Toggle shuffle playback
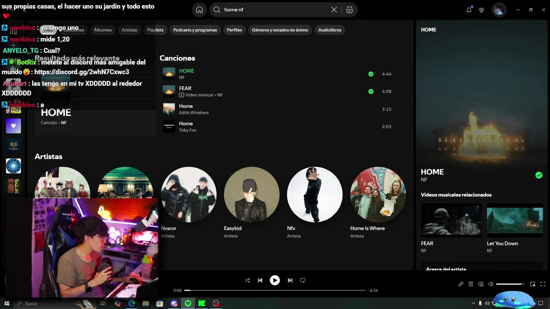550x309 pixels. (247, 280)
